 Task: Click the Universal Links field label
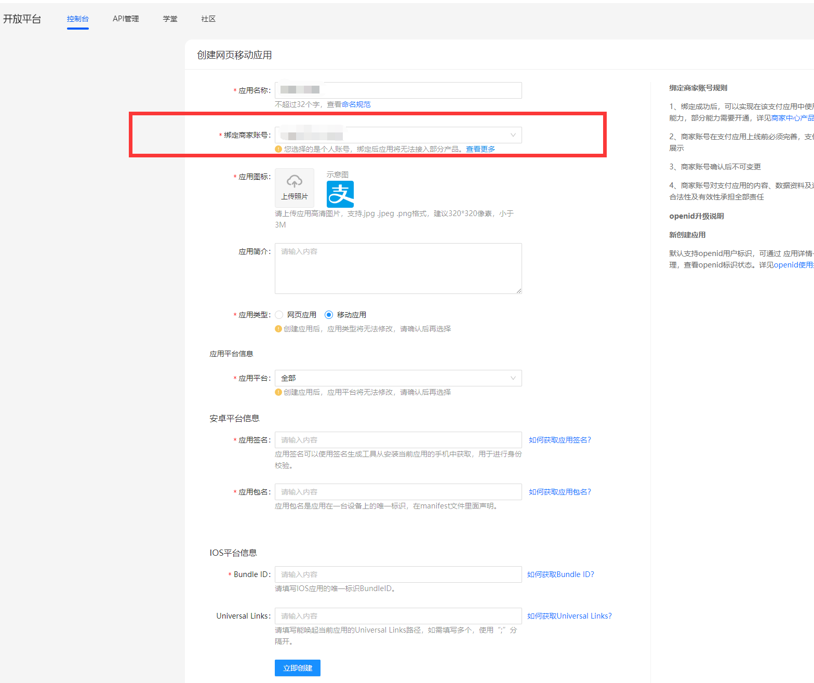click(x=244, y=616)
